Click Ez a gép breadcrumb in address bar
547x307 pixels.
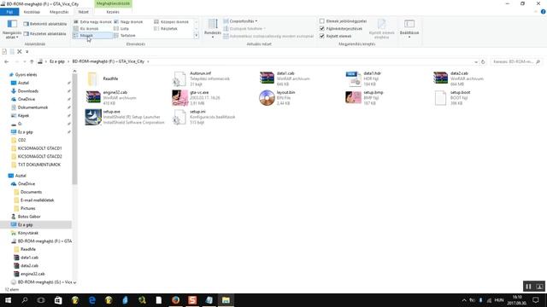click(x=57, y=61)
